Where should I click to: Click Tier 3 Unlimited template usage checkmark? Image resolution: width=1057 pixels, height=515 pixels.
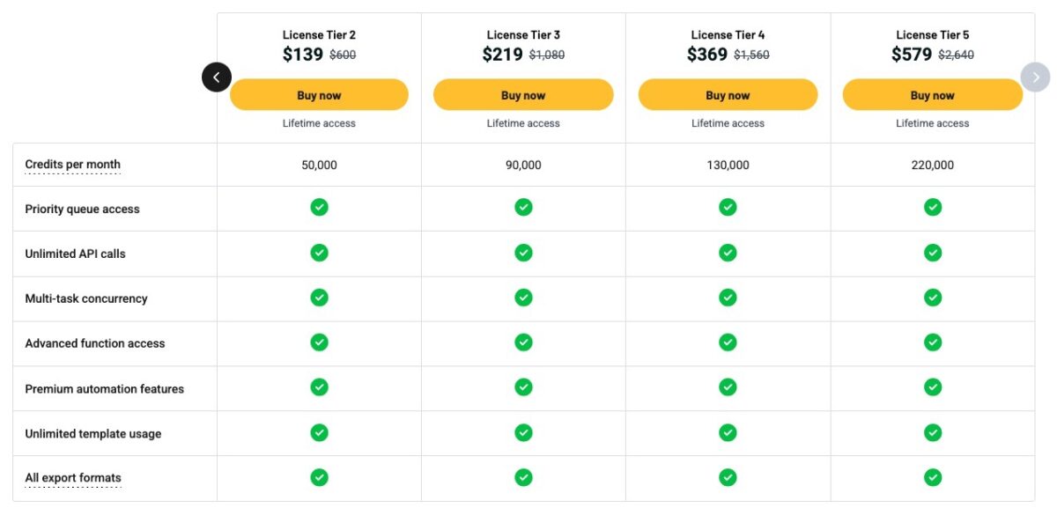pyautogui.click(x=523, y=432)
